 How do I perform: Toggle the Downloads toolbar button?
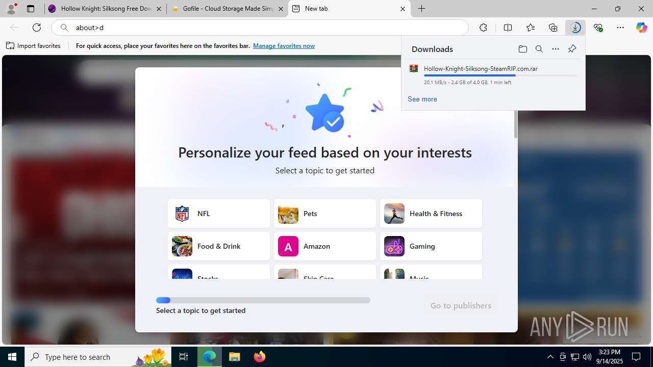coord(575,28)
